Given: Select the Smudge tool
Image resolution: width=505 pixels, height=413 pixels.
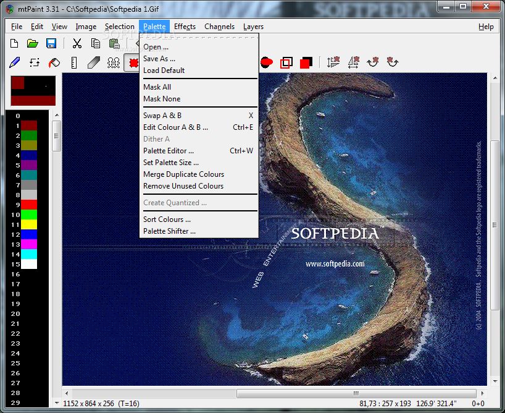Looking at the screenshot, I should click(94, 62).
